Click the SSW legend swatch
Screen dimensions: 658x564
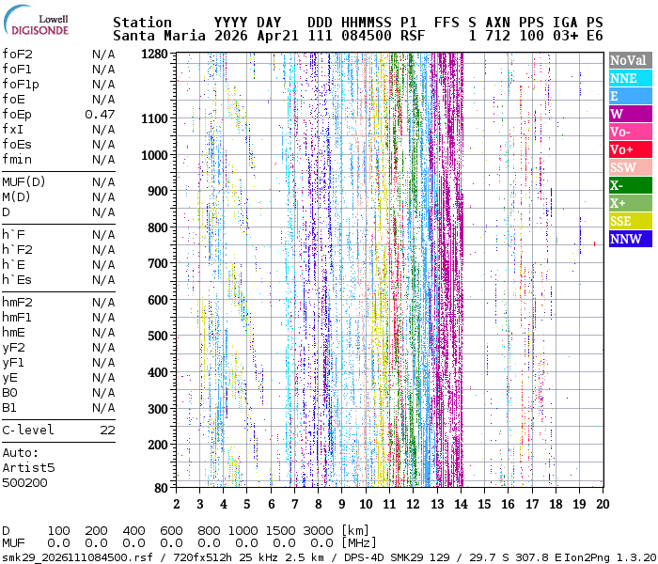(631, 167)
